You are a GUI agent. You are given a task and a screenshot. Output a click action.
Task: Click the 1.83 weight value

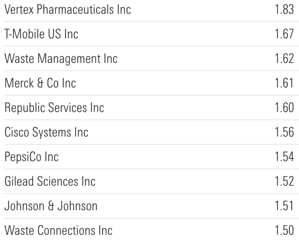[x=284, y=10]
